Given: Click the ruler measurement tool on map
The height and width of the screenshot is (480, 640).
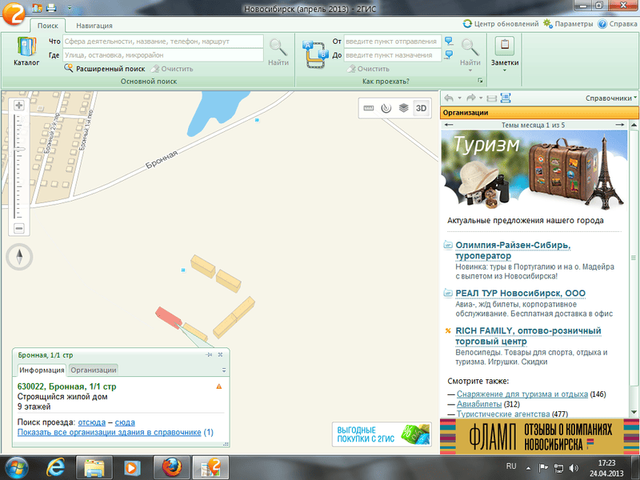Looking at the screenshot, I should [x=369, y=108].
